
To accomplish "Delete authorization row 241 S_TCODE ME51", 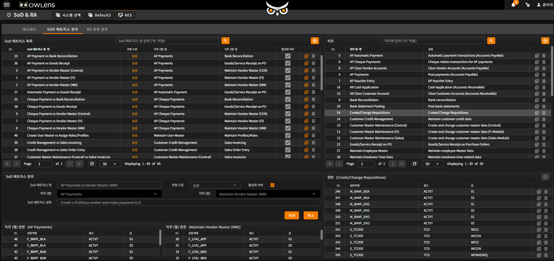I will tap(546, 230).
